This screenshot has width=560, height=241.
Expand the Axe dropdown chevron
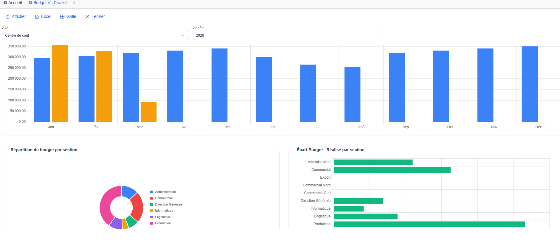pos(183,35)
